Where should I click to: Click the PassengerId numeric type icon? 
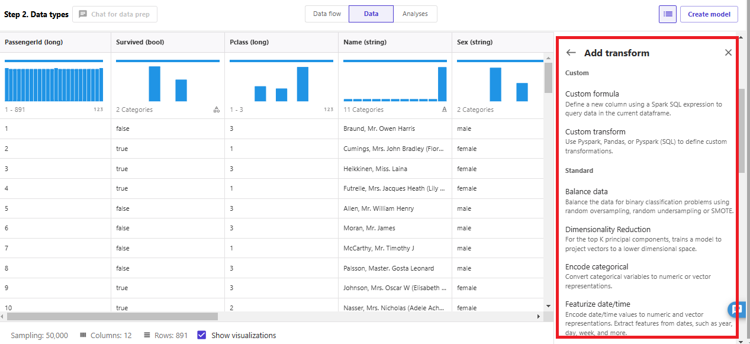98,110
